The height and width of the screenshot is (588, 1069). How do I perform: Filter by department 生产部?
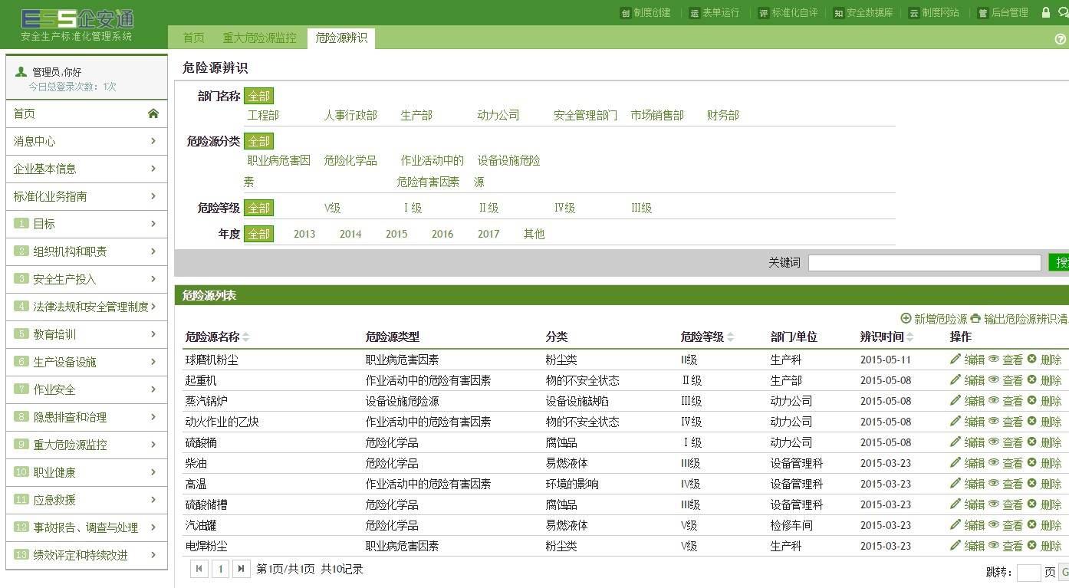pos(416,115)
